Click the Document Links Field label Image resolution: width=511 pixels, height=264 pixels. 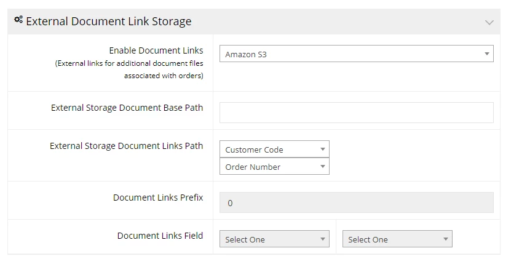tap(160, 236)
